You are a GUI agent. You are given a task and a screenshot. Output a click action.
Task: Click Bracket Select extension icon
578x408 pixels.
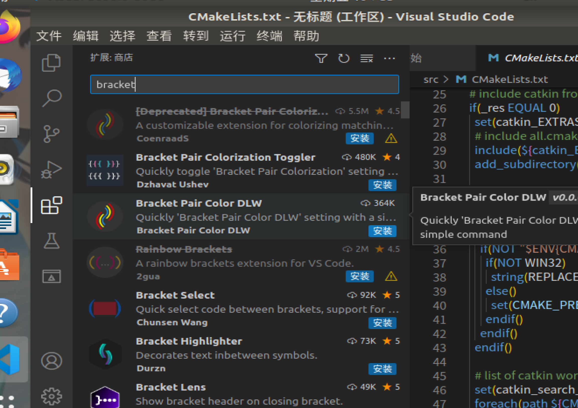[x=105, y=308]
